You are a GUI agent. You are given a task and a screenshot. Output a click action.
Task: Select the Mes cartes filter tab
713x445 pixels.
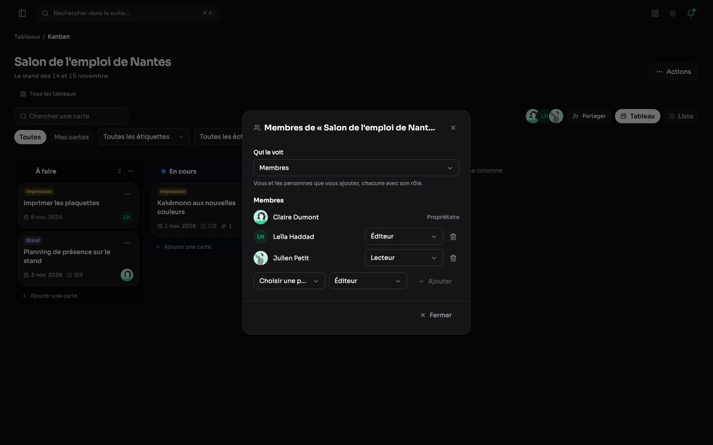72,137
